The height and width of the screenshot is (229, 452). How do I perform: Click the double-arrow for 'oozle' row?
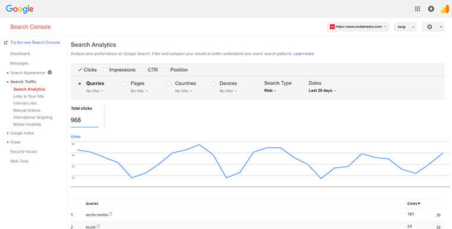point(438,227)
